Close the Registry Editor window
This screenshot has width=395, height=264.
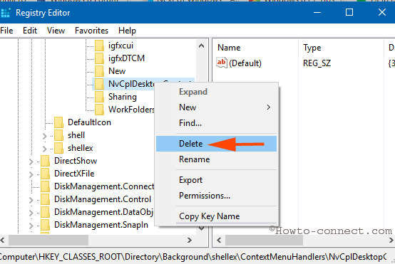(382, 12)
